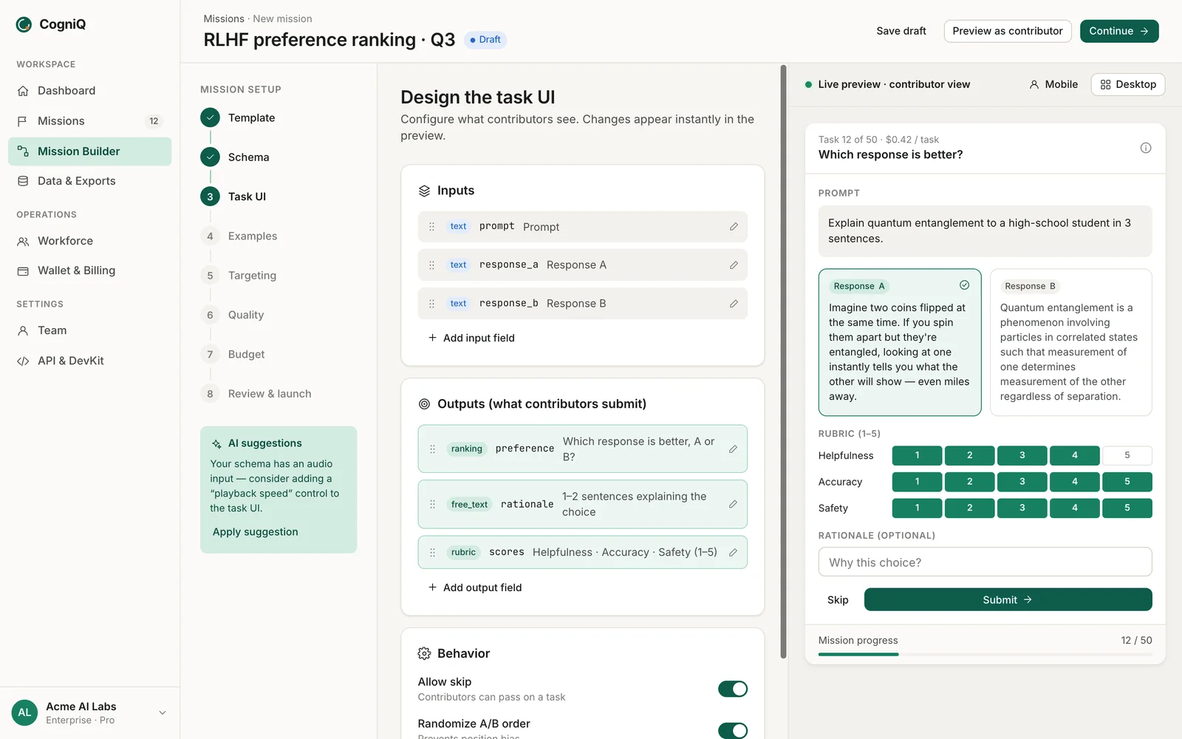Go to the Targeting setup step
Screen dimensions: 1182x739
point(239,276)
